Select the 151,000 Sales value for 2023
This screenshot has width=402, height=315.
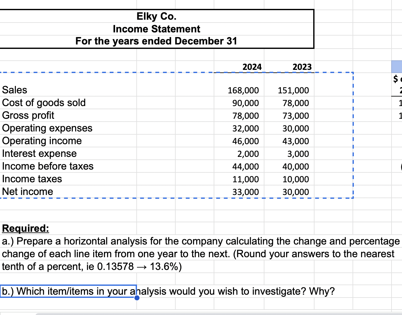pyautogui.click(x=293, y=90)
